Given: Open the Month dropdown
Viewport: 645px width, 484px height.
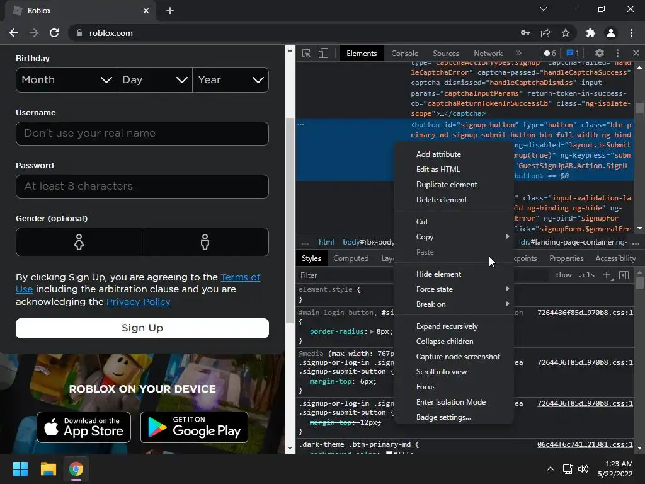Looking at the screenshot, I should 66,80.
